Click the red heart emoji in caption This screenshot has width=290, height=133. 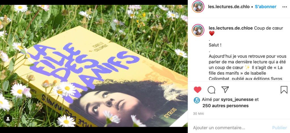point(212,33)
